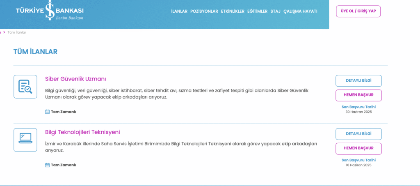The width and height of the screenshot is (420, 186).
Task: Open the Siber Güvenlik Uzmanı job title
Action: point(75,79)
